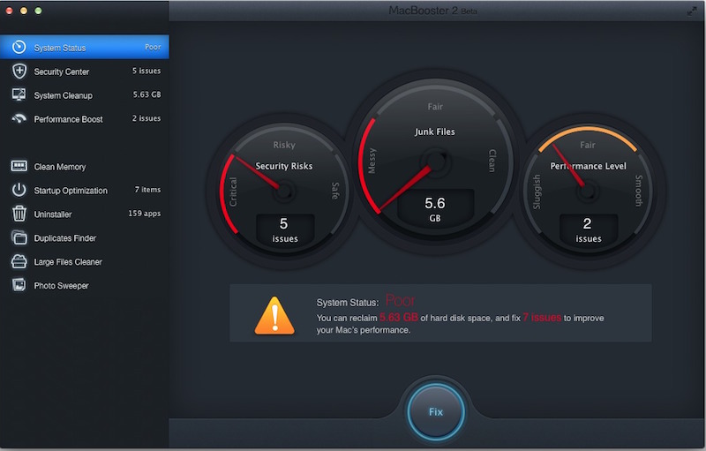Click the Clean Memory chip icon
Image resolution: width=706 pixels, height=451 pixels.
[x=19, y=166]
